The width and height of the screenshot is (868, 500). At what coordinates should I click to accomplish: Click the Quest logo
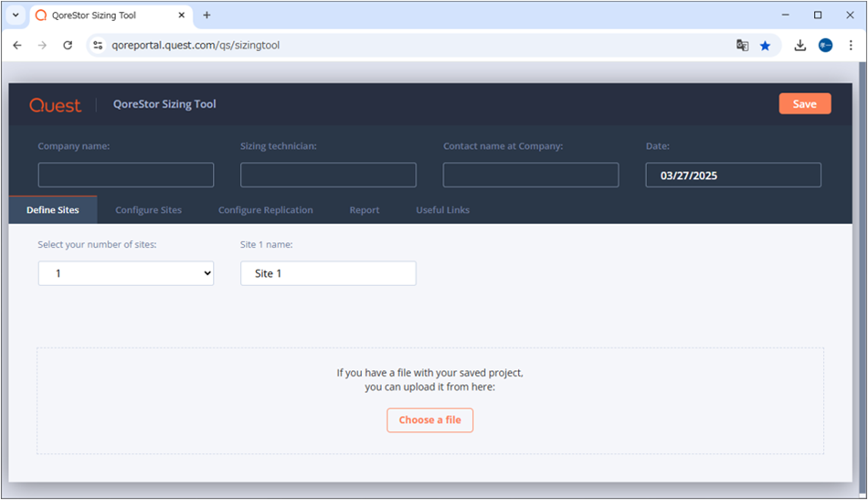pos(56,105)
